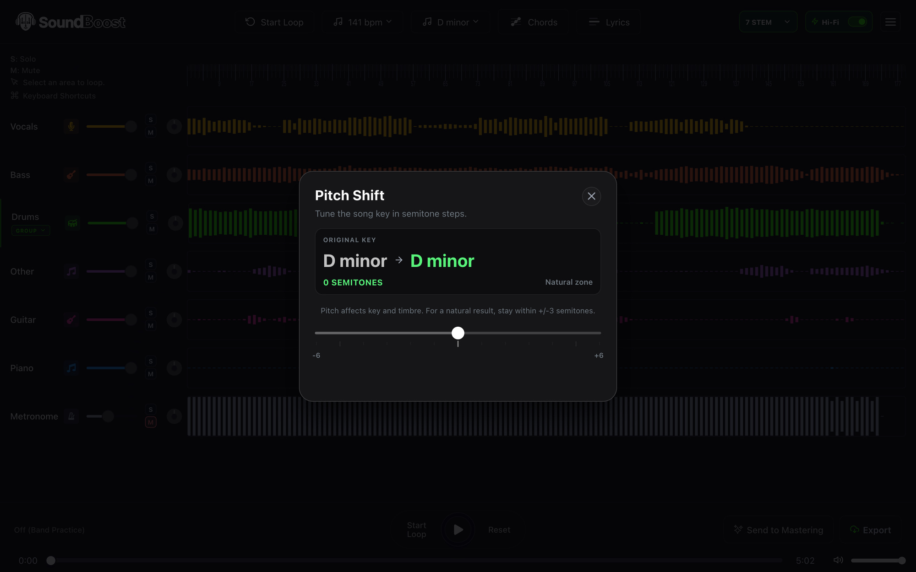
Task: Click the master volume slider
Action: 878,560
